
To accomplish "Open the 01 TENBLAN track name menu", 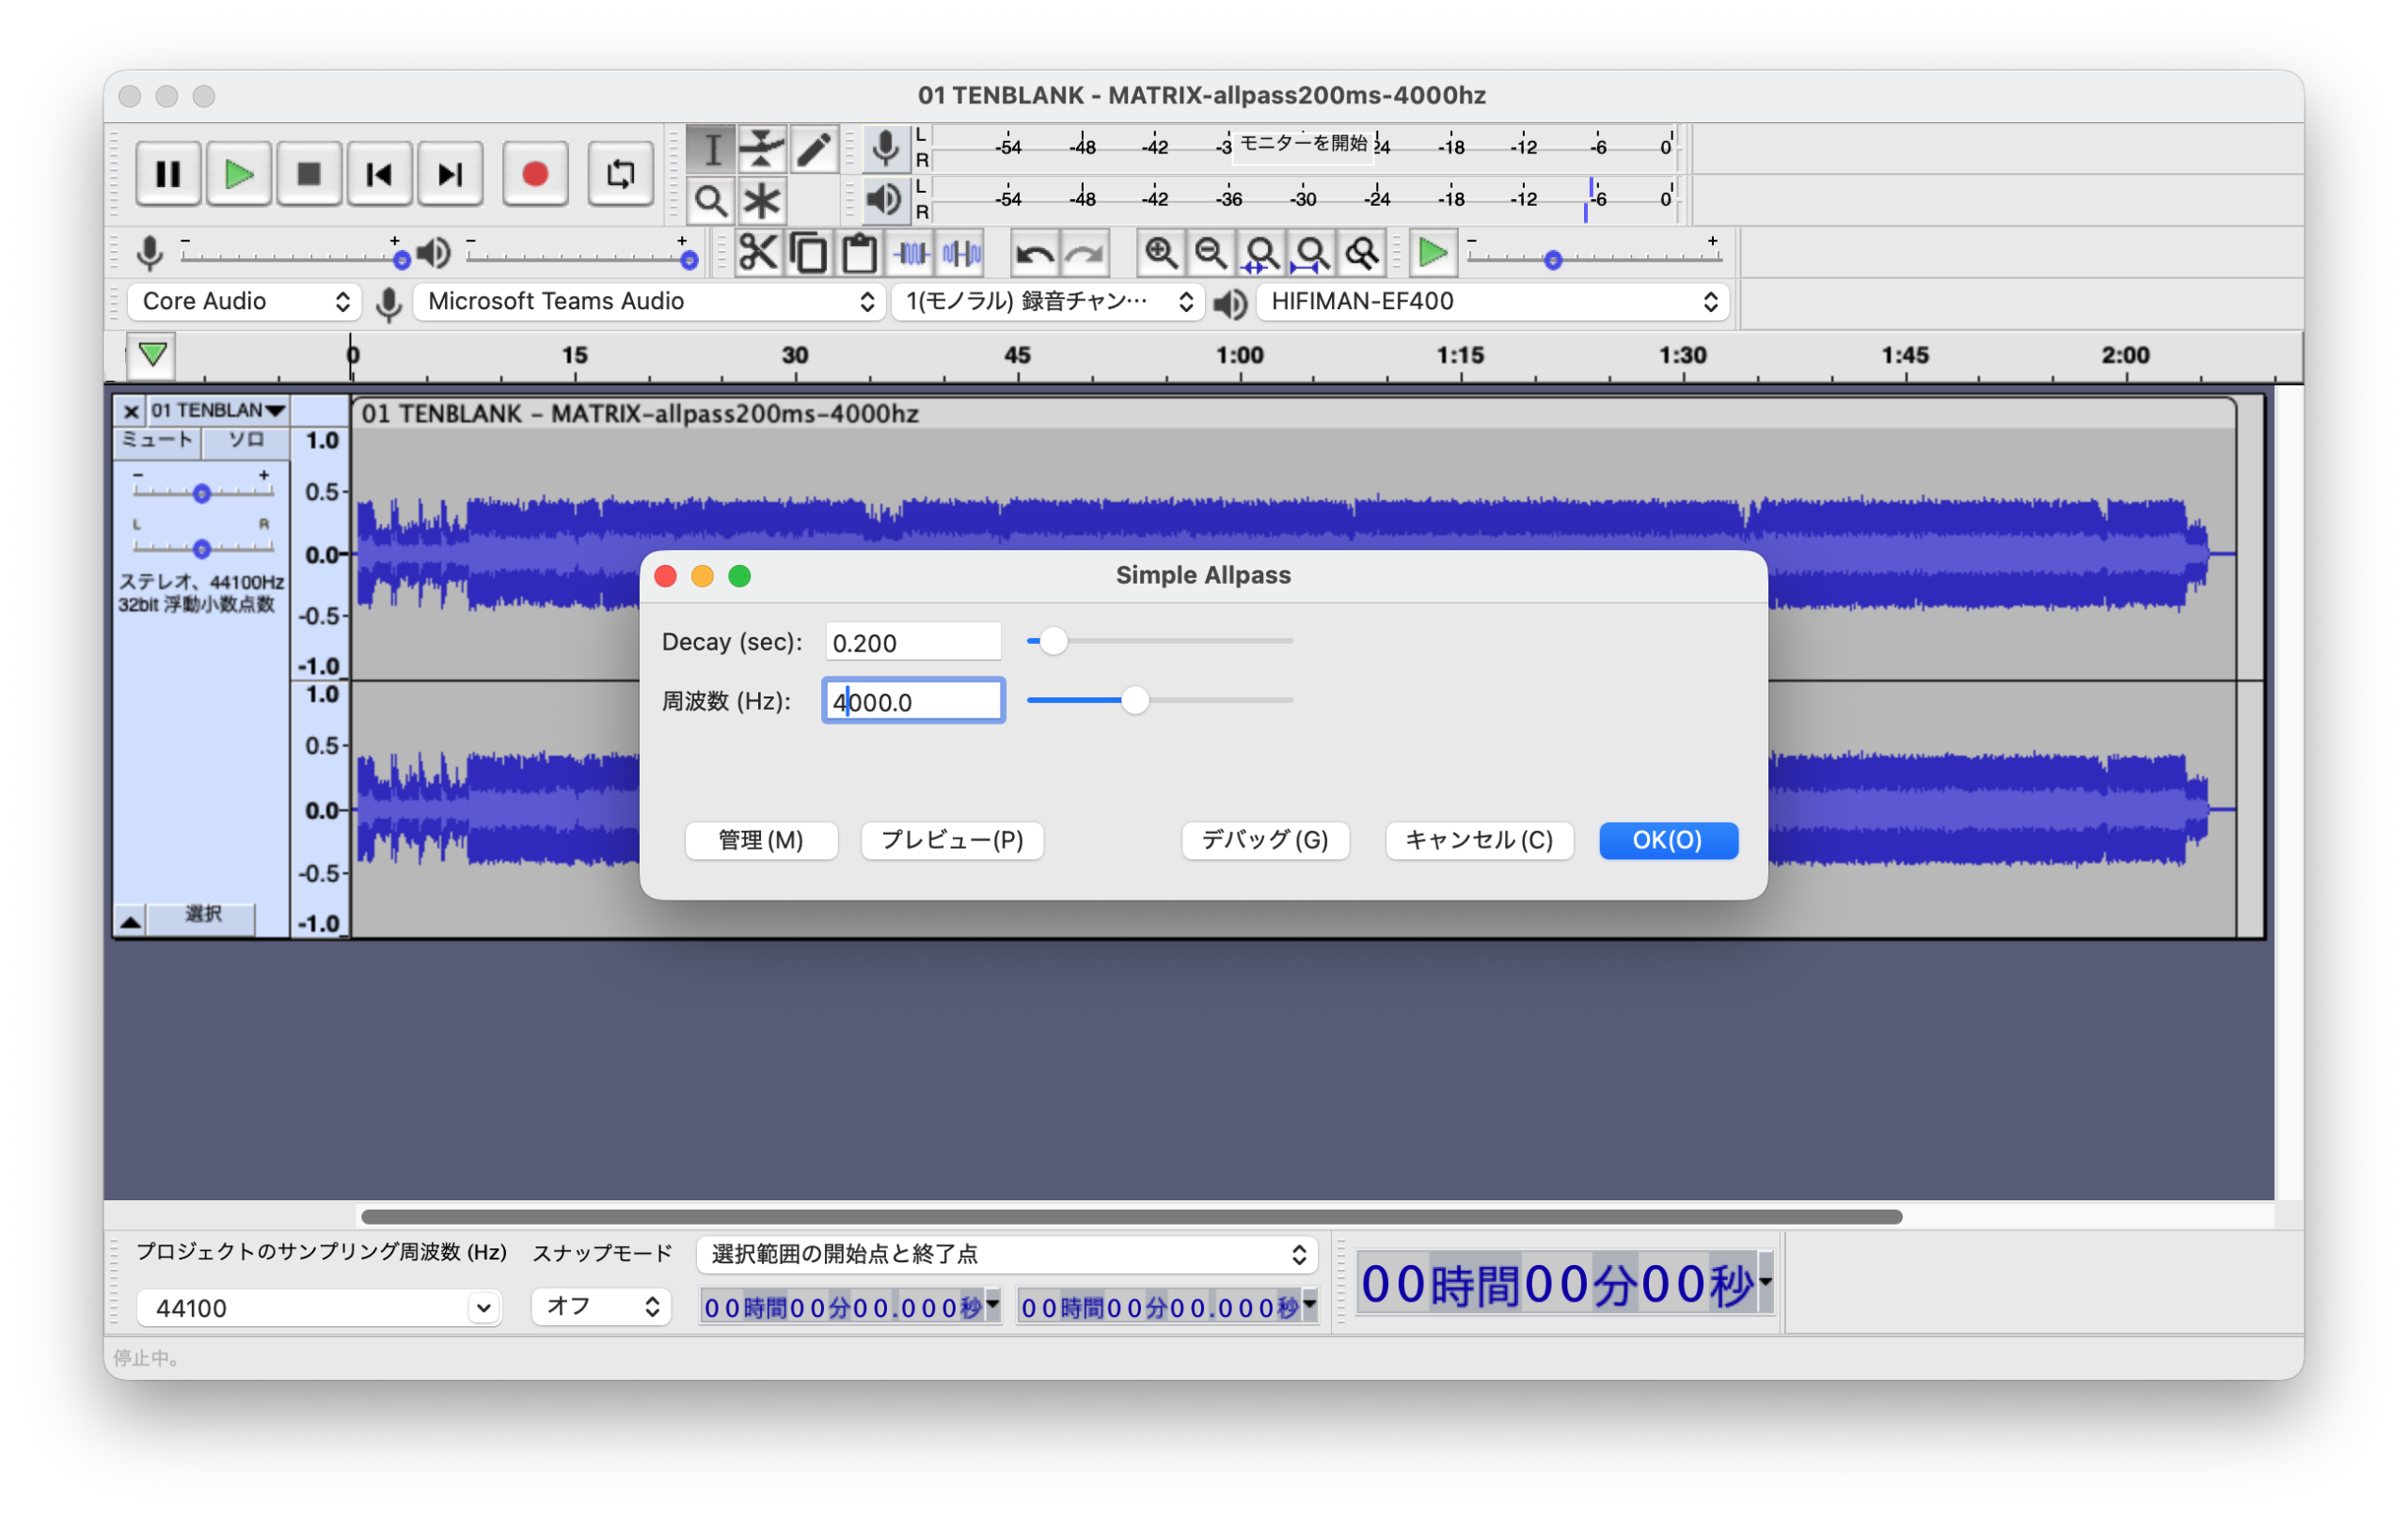I will tap(218, 411).
